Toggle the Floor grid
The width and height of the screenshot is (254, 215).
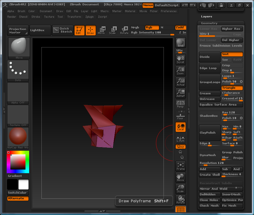click(x=180, y=116)
